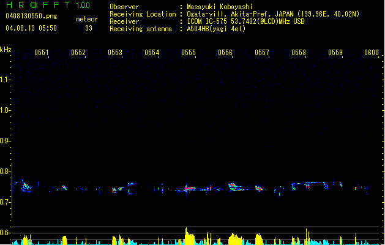The height and width of the screenshot is (245, 385).
Task: Click time marker 0556
Action: (x=225, y=53)
